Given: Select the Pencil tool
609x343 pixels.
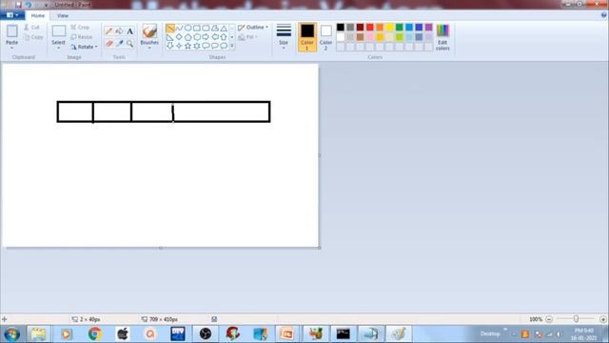Looking at the screenshot, I should coord(109,31).
